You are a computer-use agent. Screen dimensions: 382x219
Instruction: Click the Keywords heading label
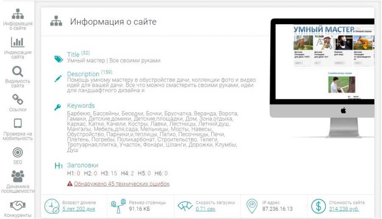tap(81, 106)
